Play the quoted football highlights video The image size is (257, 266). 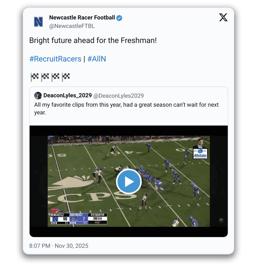click(129, 182)
